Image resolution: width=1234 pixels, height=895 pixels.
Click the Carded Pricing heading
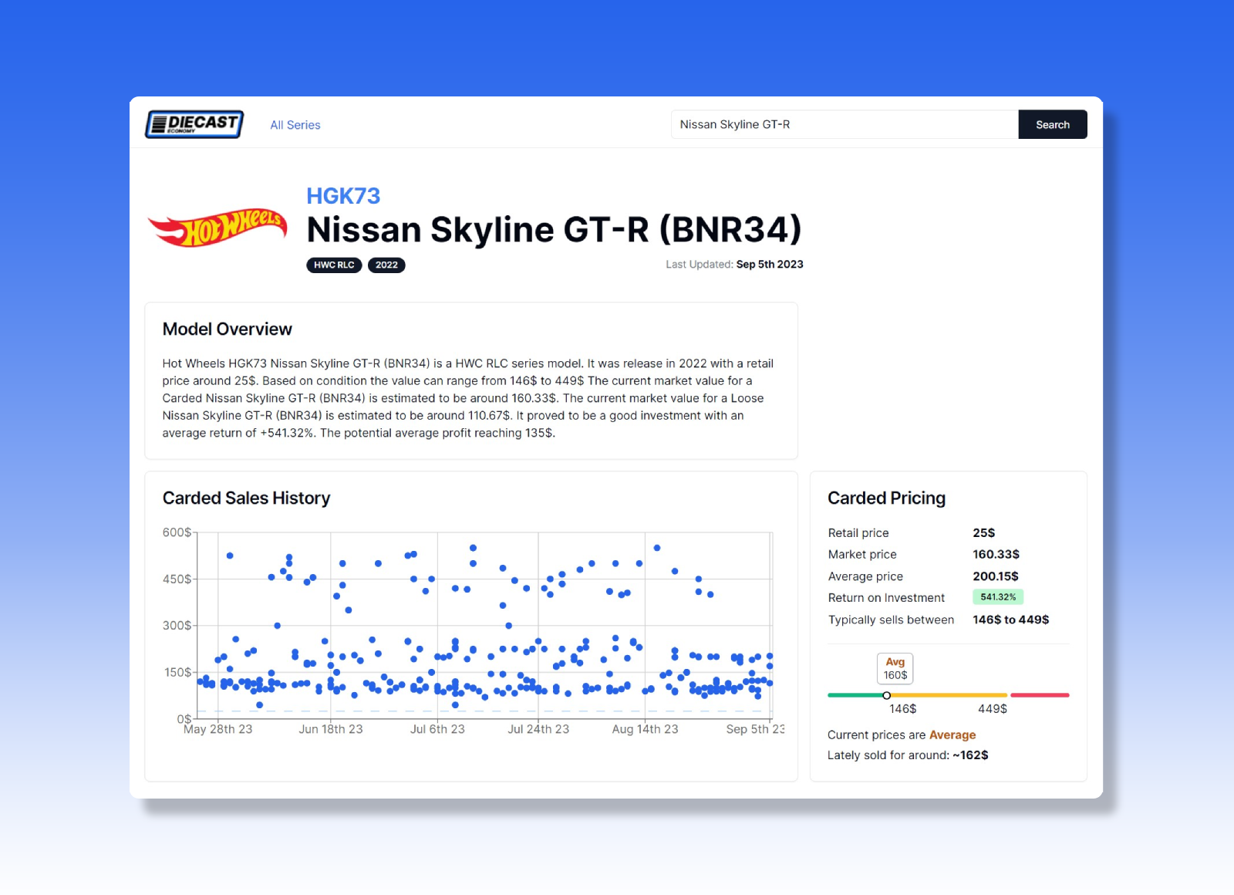pyautogui.click(x=886, y=498)
